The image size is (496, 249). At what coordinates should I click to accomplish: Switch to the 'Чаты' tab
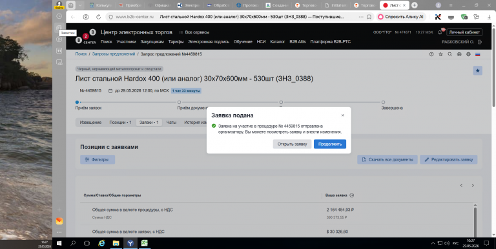tap(171, 123)
